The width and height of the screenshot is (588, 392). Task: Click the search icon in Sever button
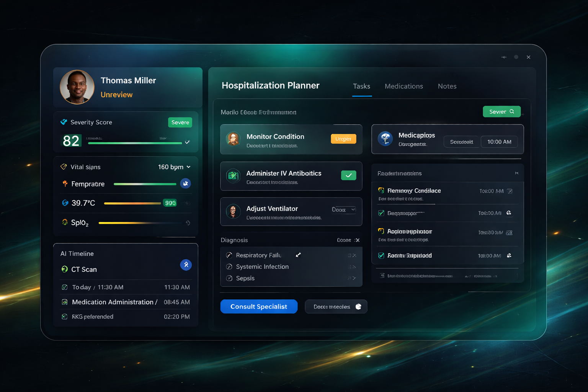(x=512, y=111)
